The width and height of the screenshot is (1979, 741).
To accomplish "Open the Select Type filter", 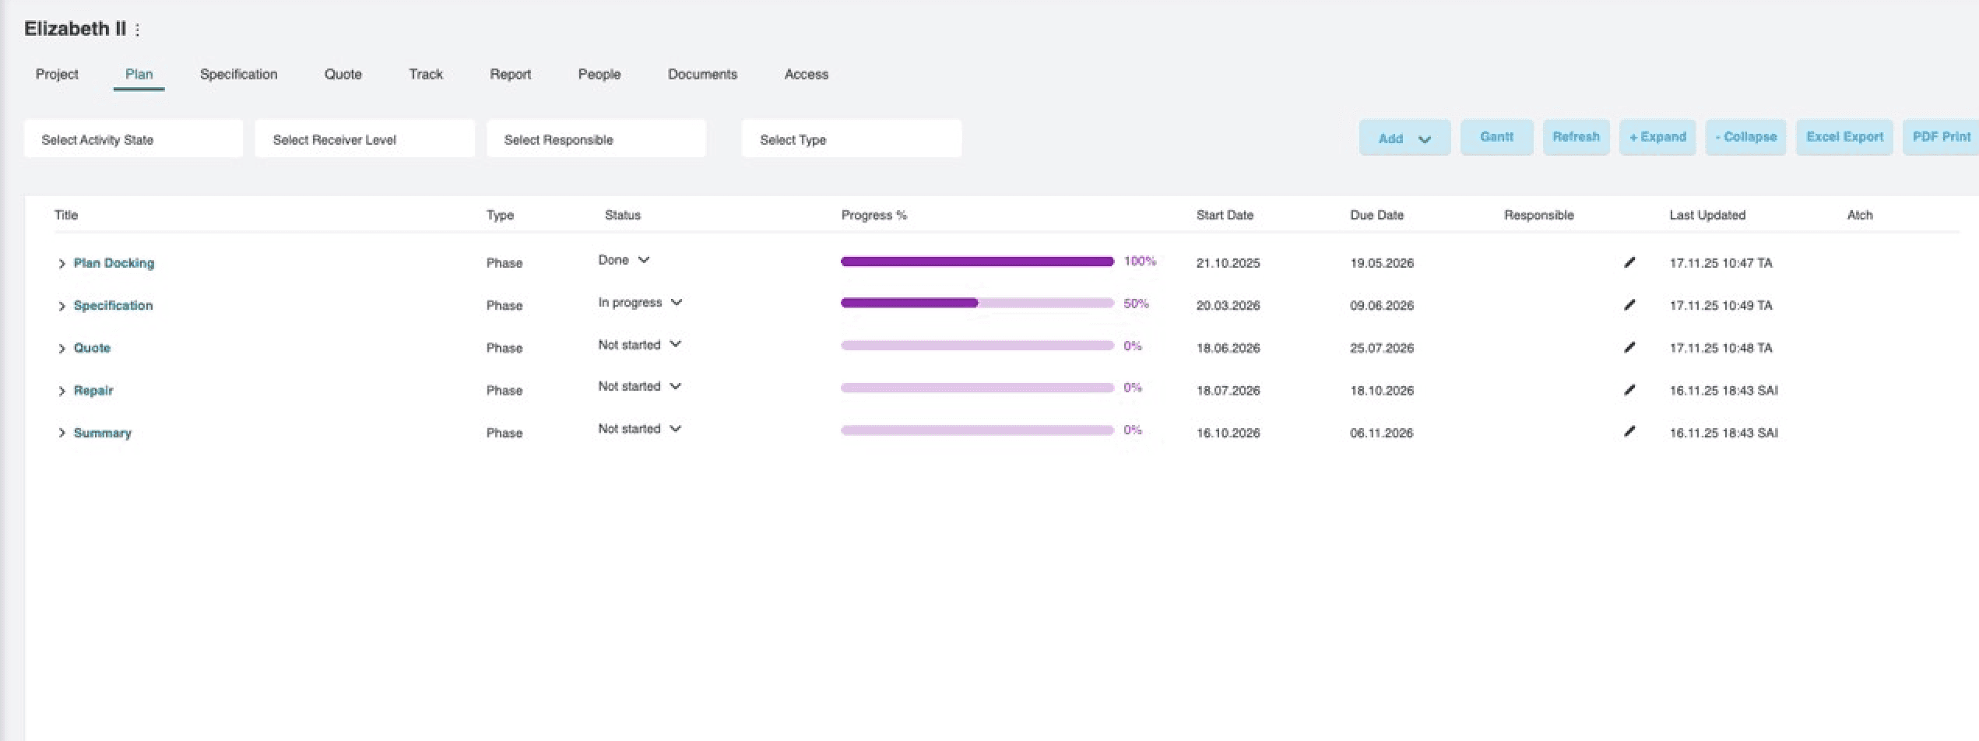I will [x=851, y=139].
